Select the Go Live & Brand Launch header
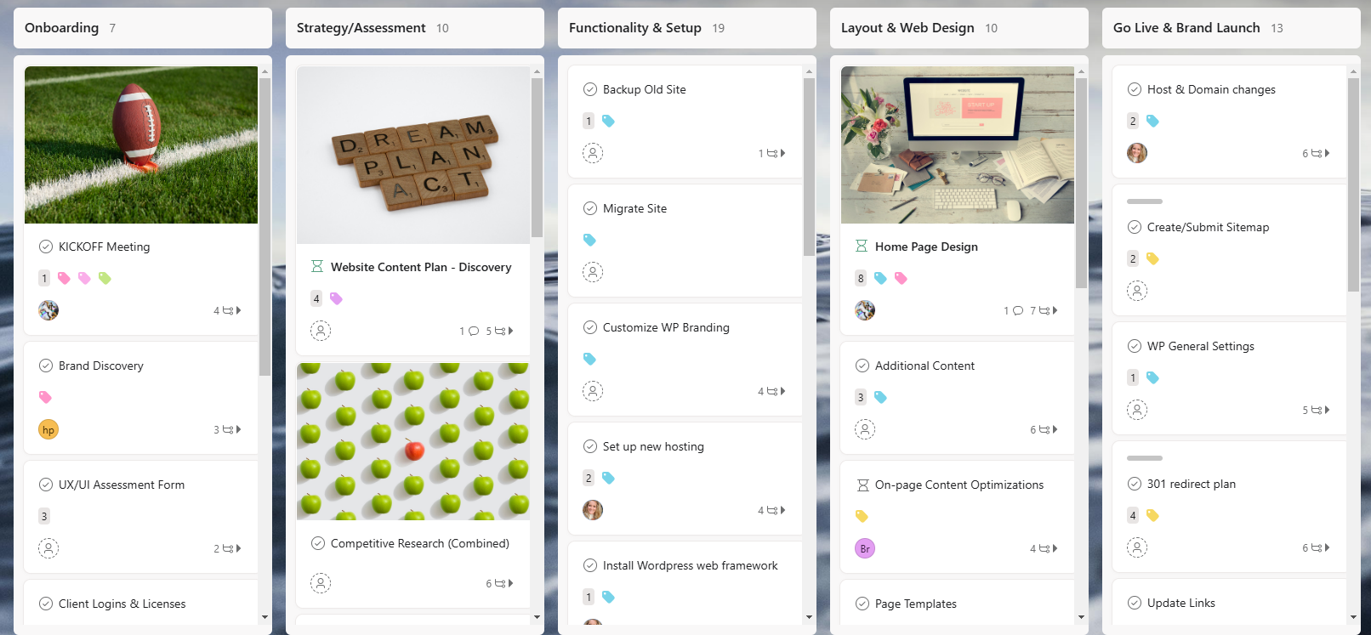Image resolution: width=1371 pixels, height=635 pixels. pyautogui.click(x=1231, y=28)
